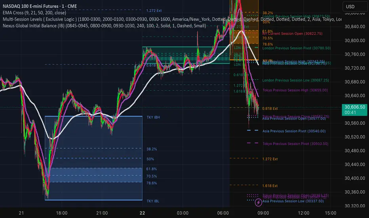
Task: Click the 30,440.00 price axis label
Action: 355,164
